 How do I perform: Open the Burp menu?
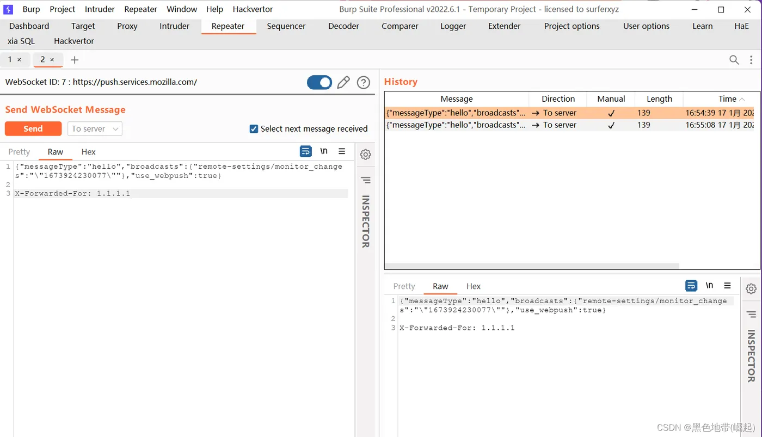pyautogui.click(x=31, y=9)
